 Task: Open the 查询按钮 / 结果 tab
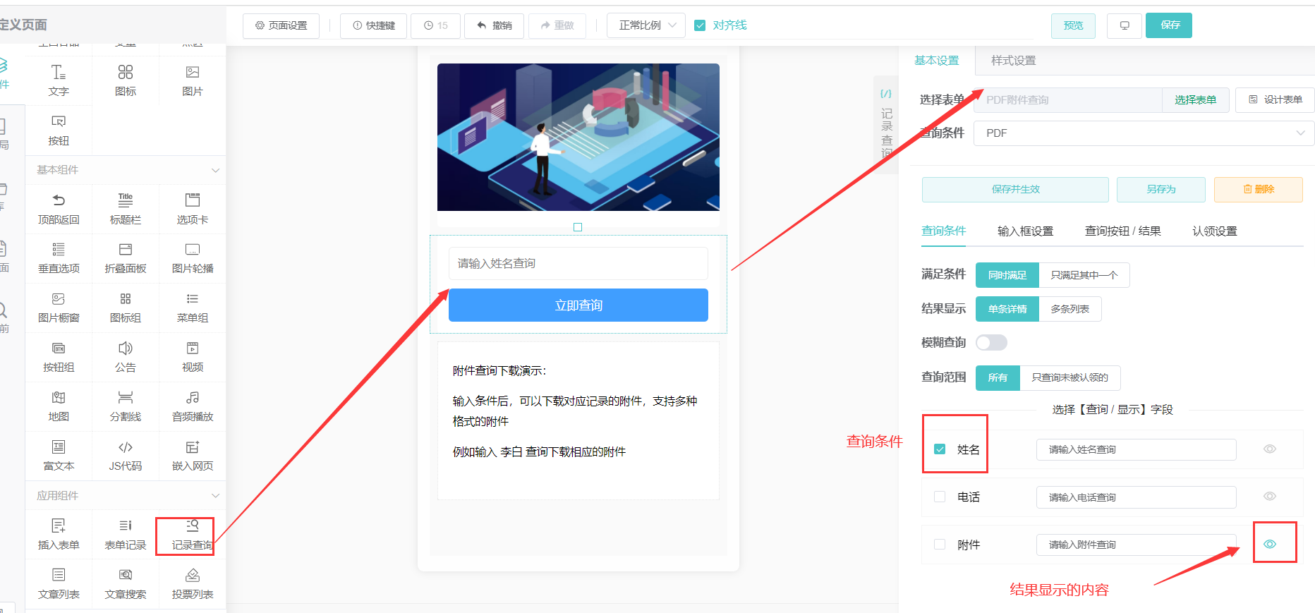(1123, 231)
